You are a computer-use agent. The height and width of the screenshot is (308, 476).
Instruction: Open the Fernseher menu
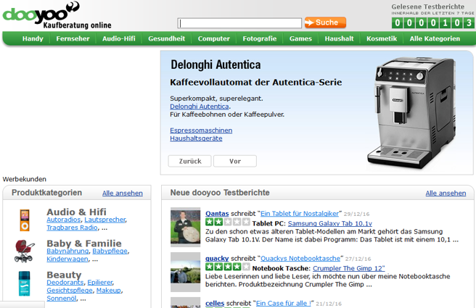coord(73,39)
